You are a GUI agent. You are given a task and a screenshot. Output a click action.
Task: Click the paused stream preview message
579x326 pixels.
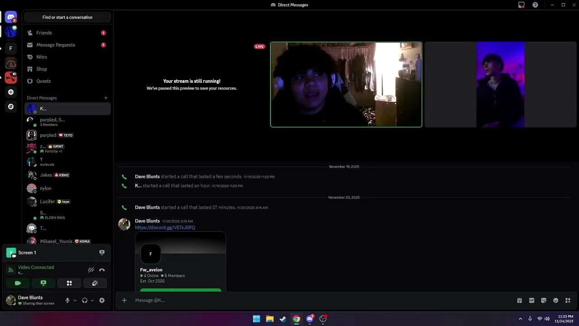coord(192,85)
